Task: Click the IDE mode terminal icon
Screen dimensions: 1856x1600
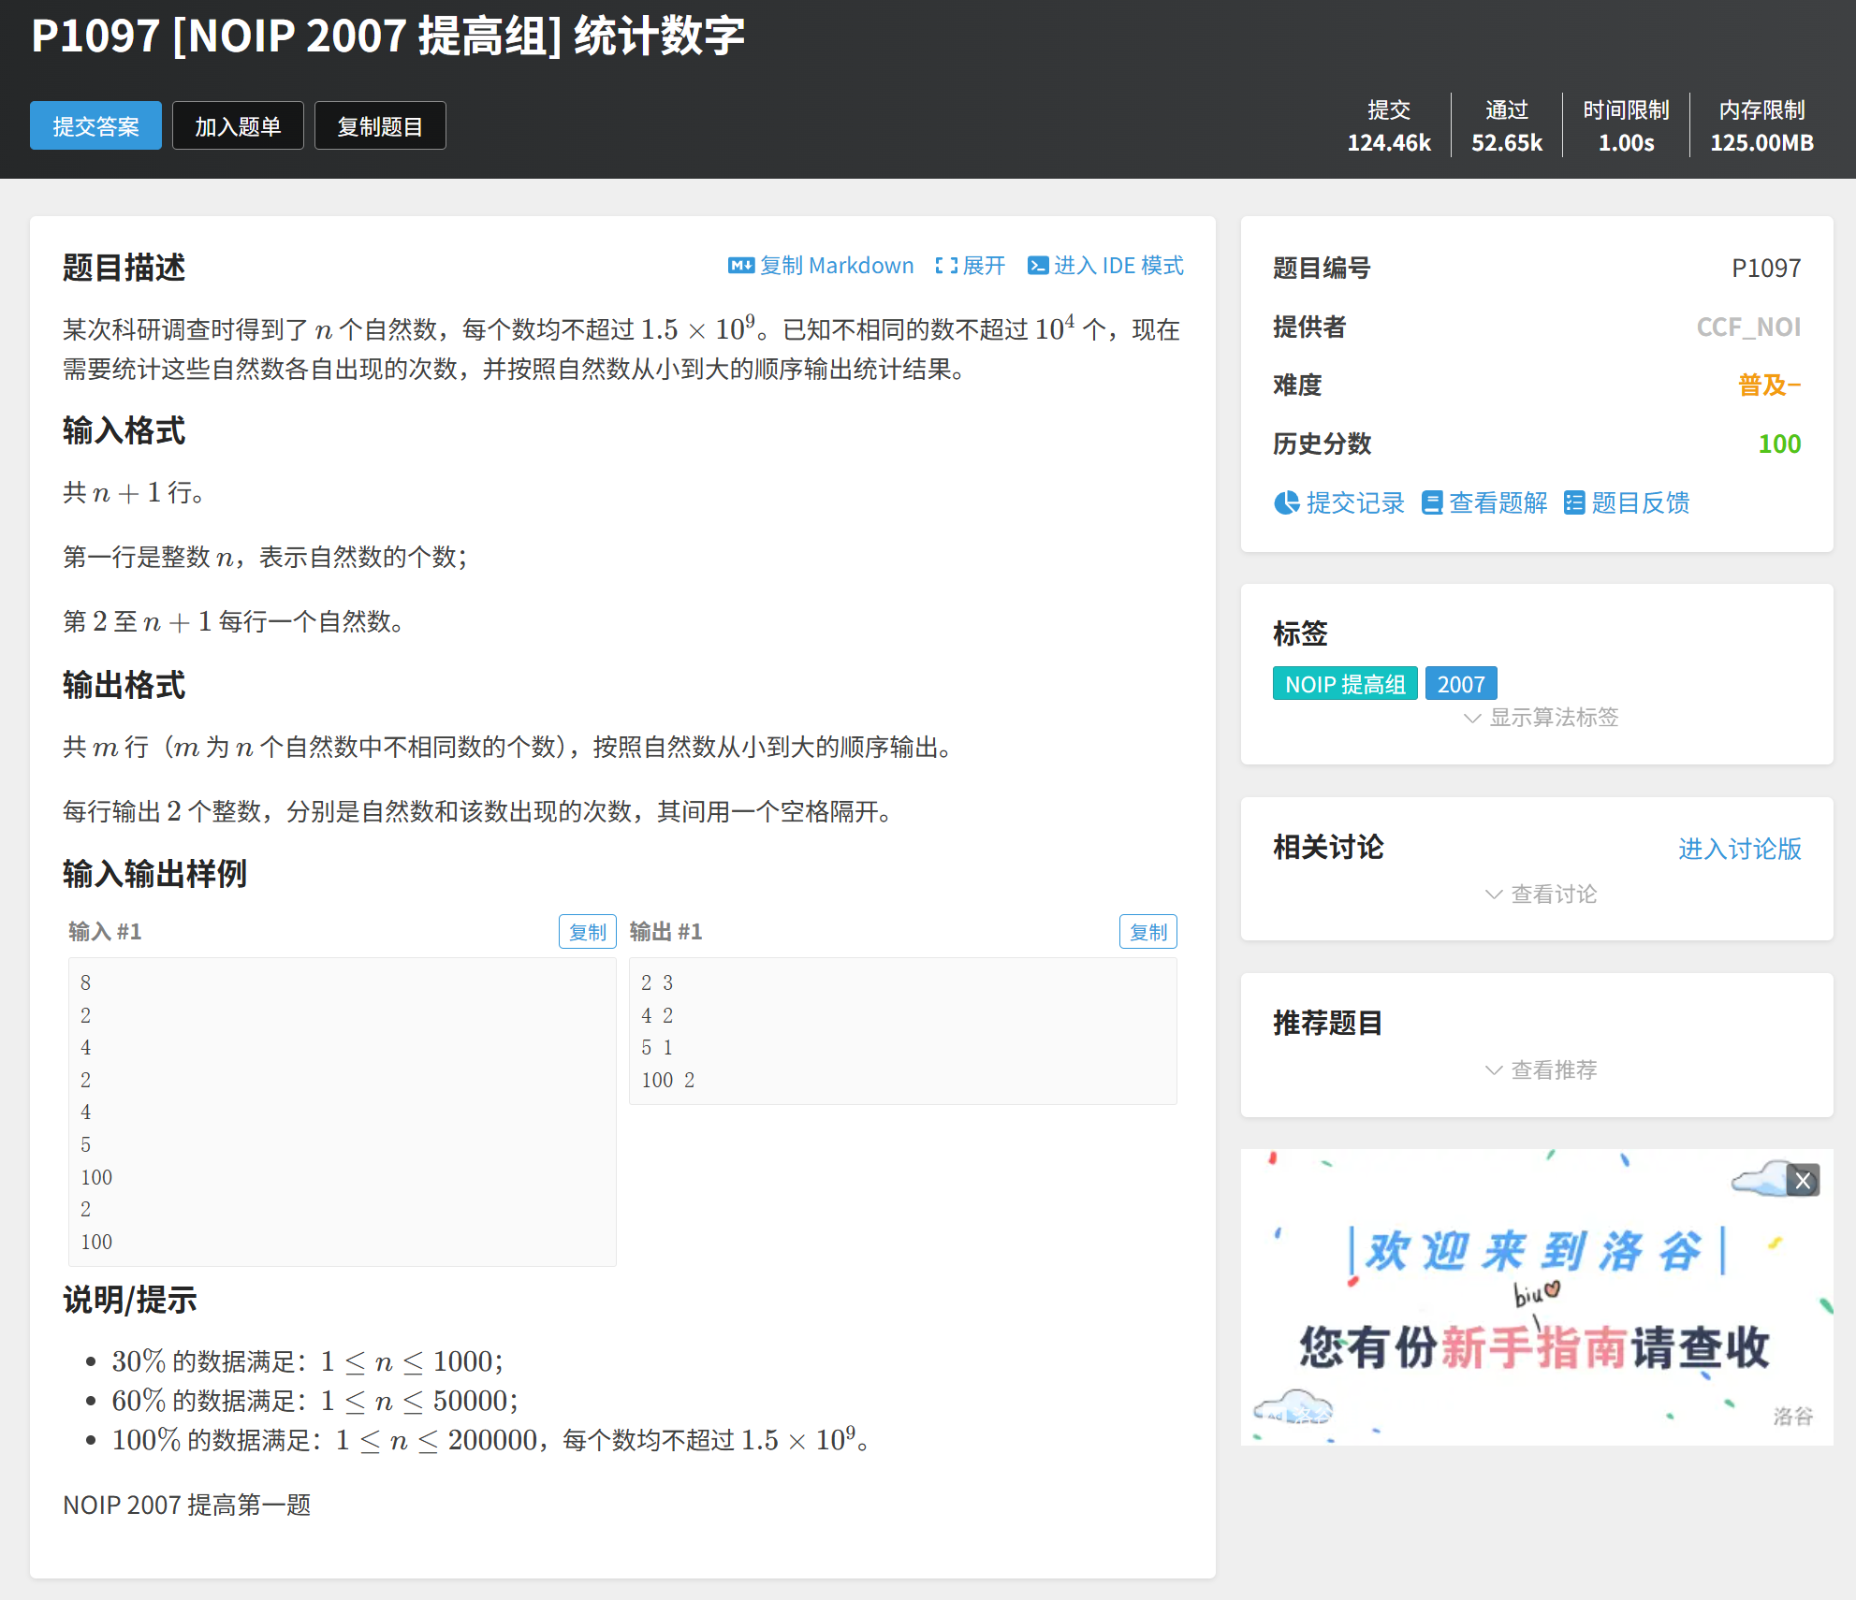Action: click(1037, 266)
